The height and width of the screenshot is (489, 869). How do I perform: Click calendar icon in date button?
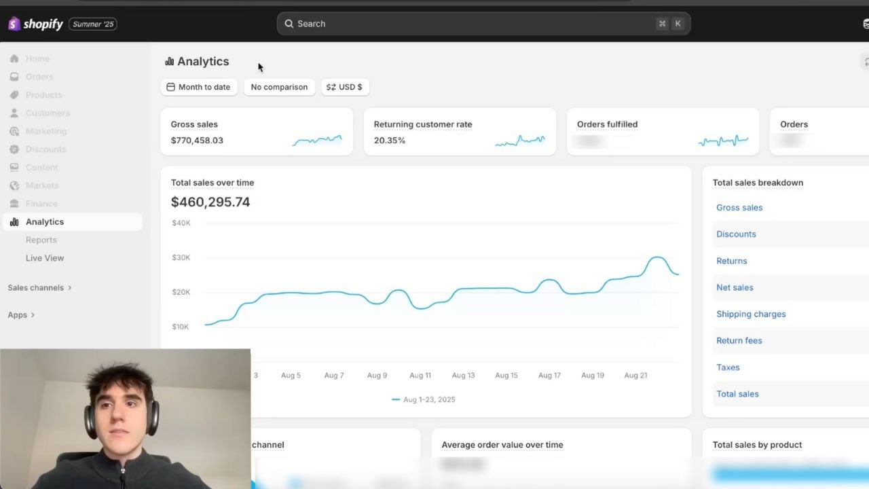(170, 87)
